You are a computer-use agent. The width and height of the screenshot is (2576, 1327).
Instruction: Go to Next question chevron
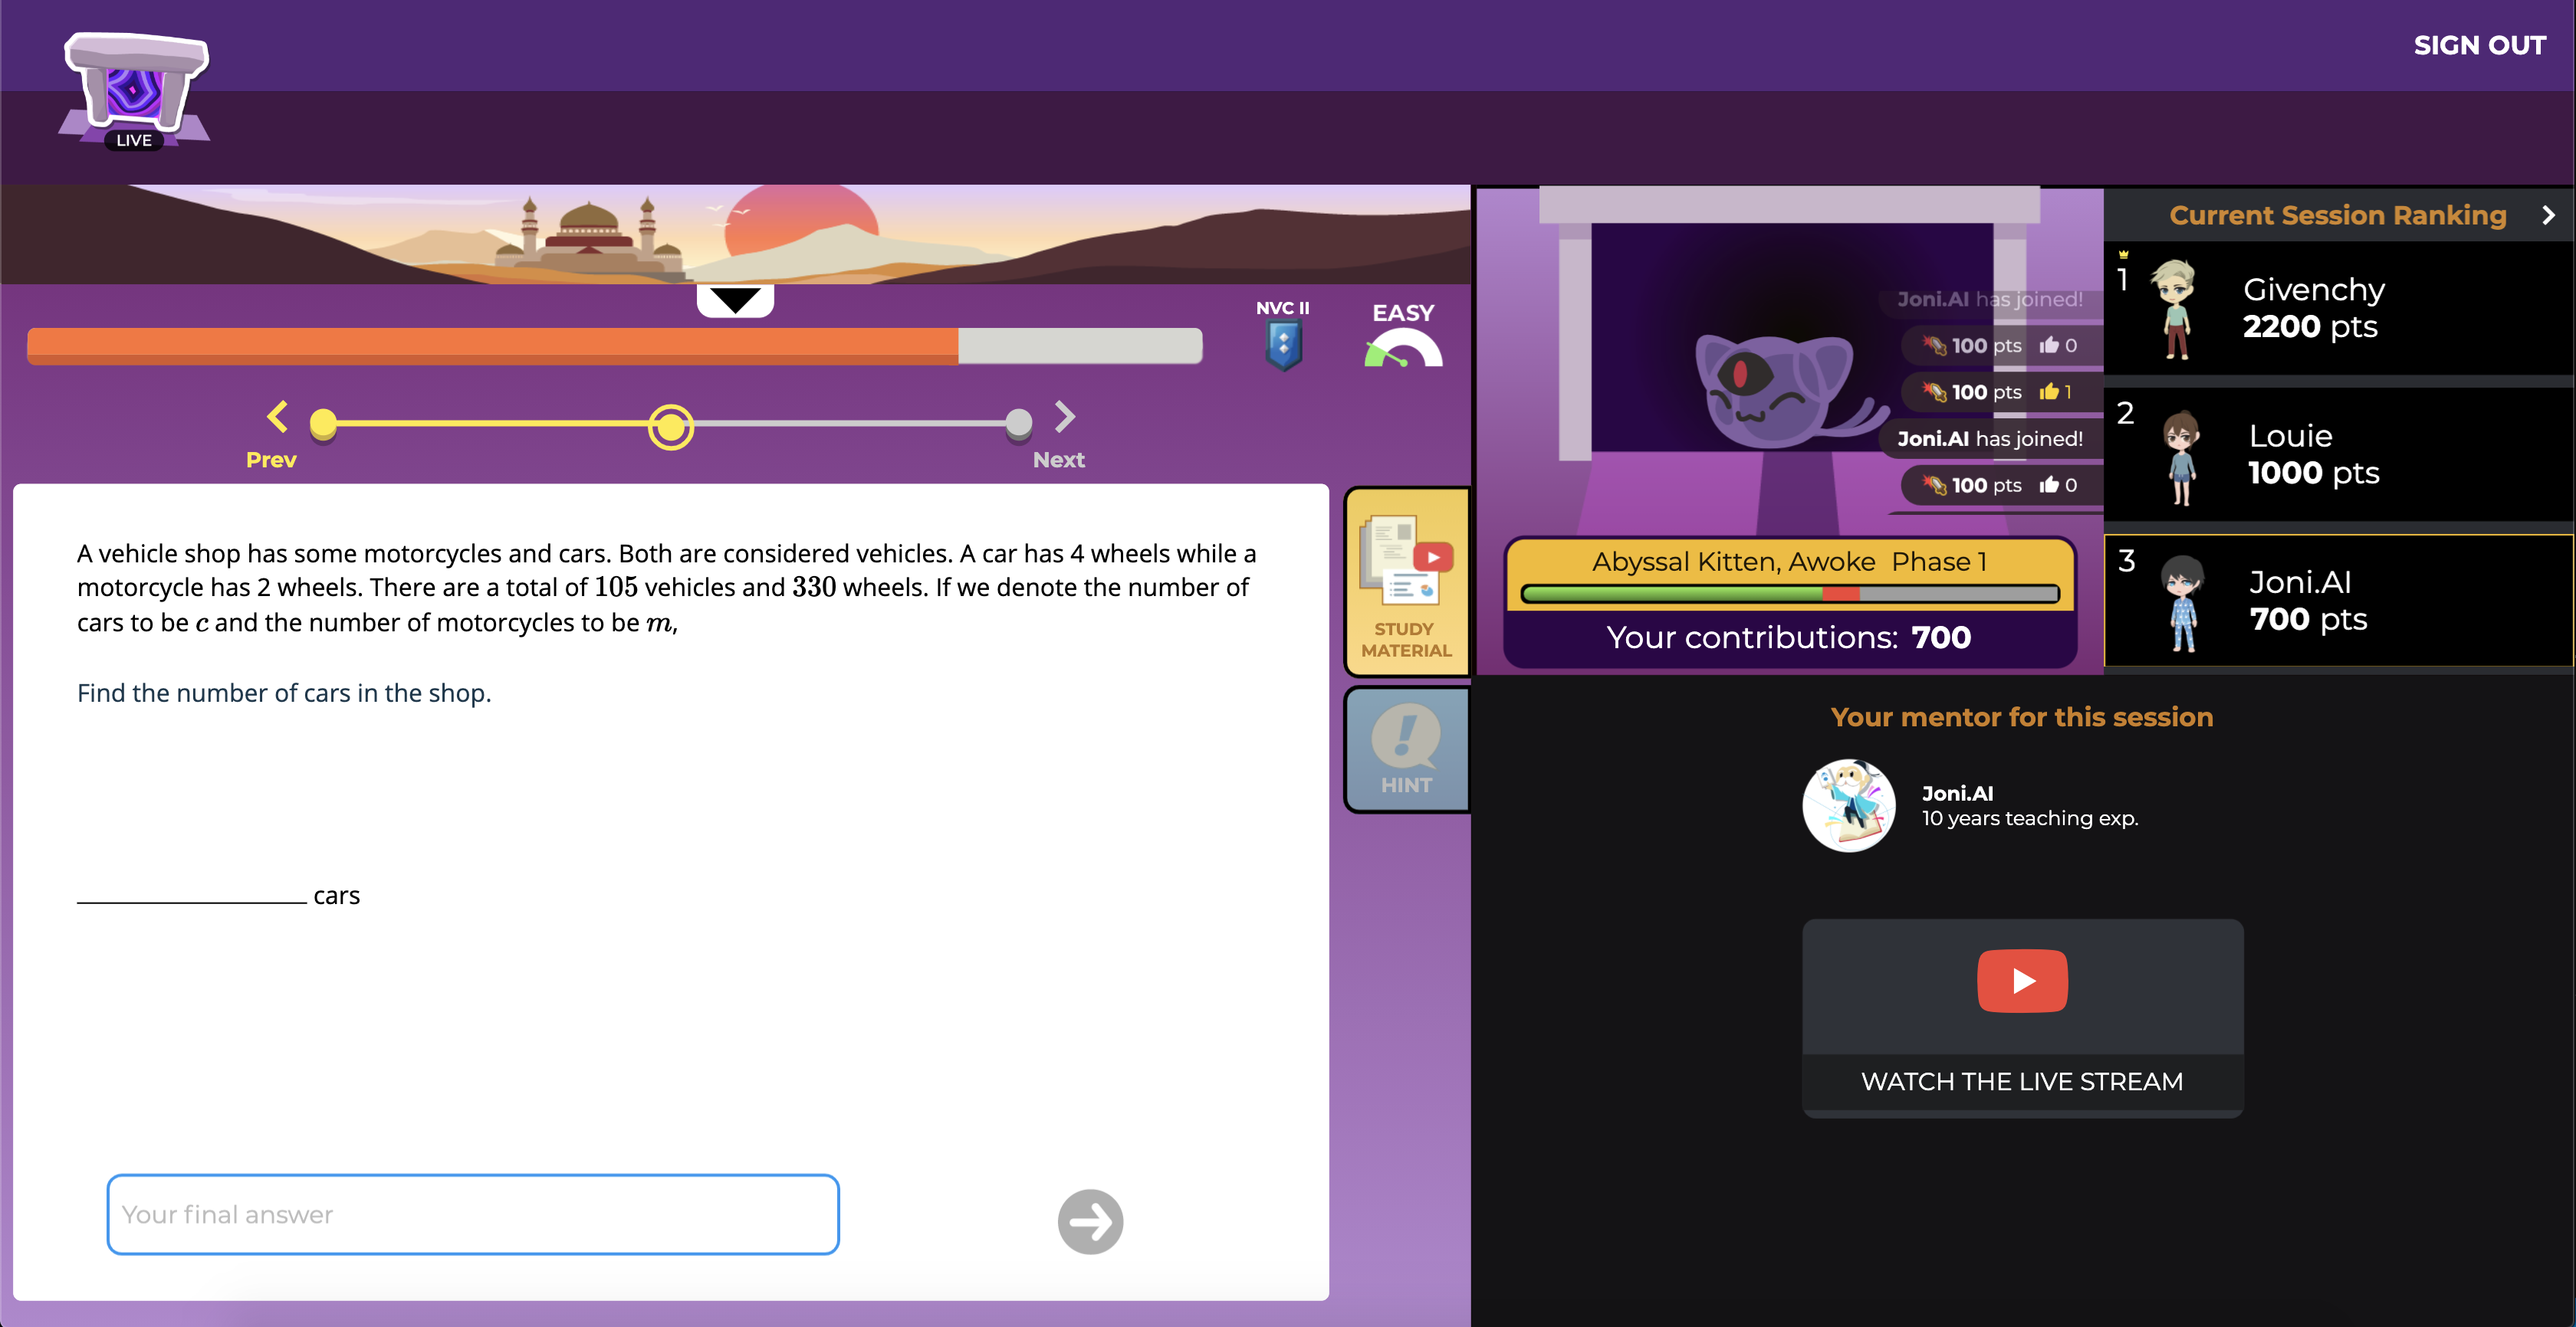point(1064,417)
